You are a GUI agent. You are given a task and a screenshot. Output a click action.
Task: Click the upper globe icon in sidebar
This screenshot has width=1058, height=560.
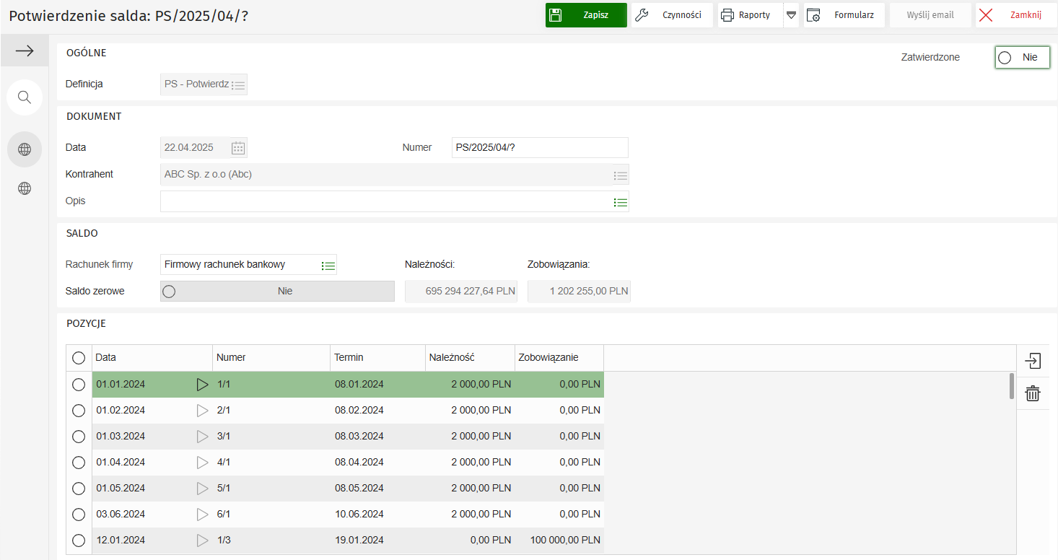pos(25,149)
